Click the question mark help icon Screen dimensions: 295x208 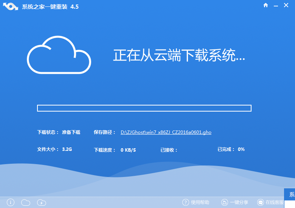(x=185, y=202)
